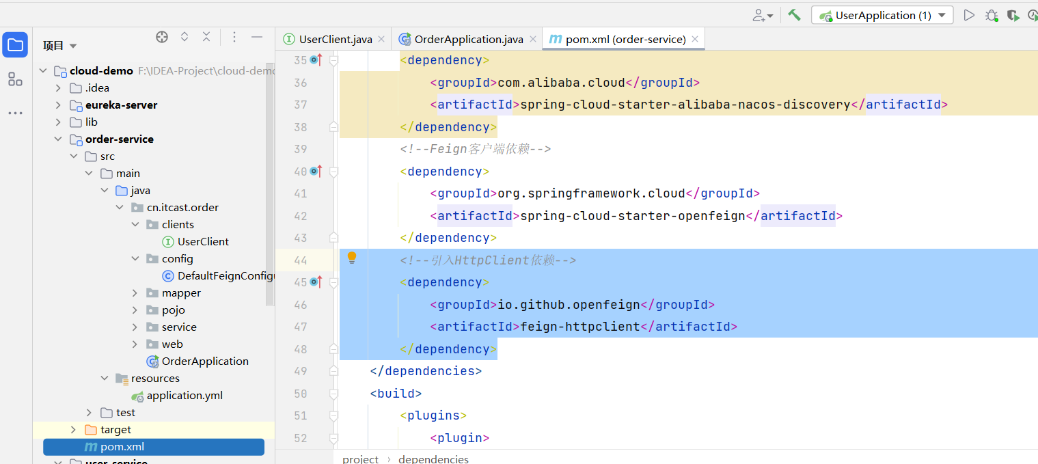
Task: Click the gutter dependency icon on line 45
Action: pos(316,282)
